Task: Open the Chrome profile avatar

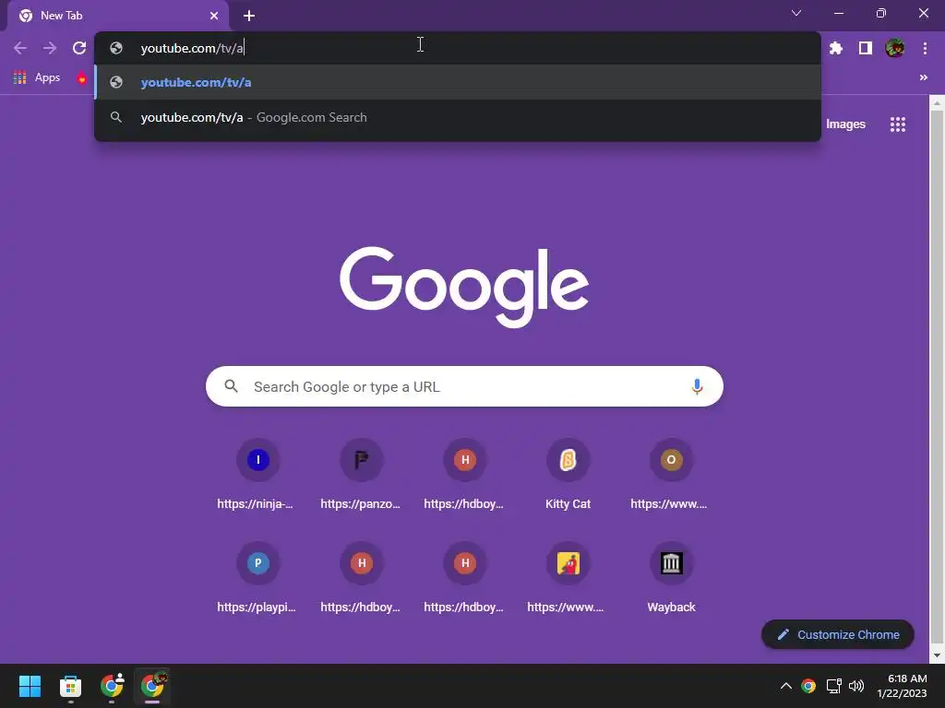Action: point(895,48)
